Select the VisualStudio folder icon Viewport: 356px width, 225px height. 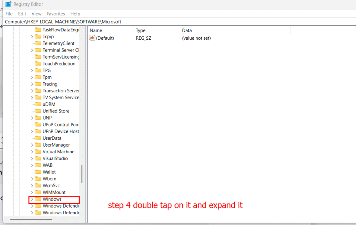click(38, 158)
